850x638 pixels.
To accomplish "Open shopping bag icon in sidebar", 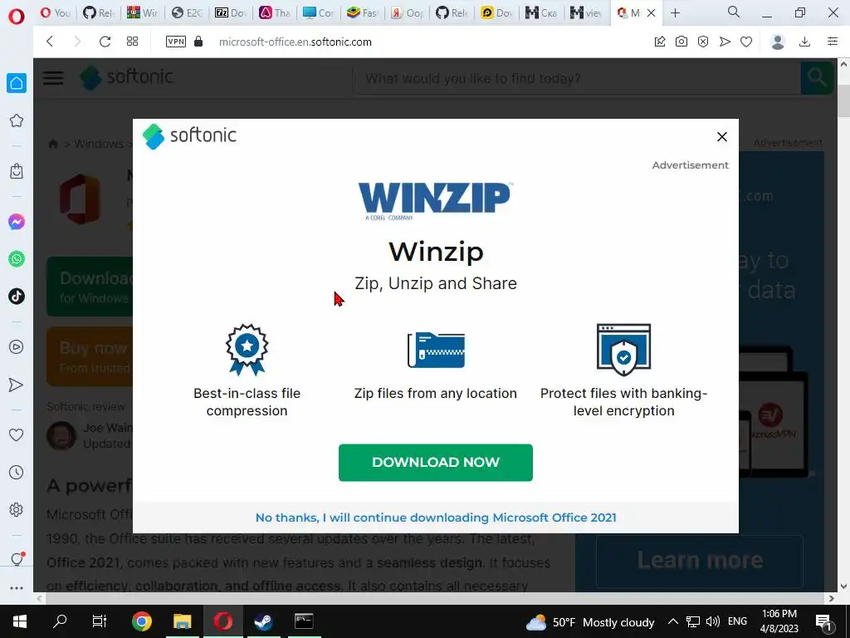I will 17,171.
